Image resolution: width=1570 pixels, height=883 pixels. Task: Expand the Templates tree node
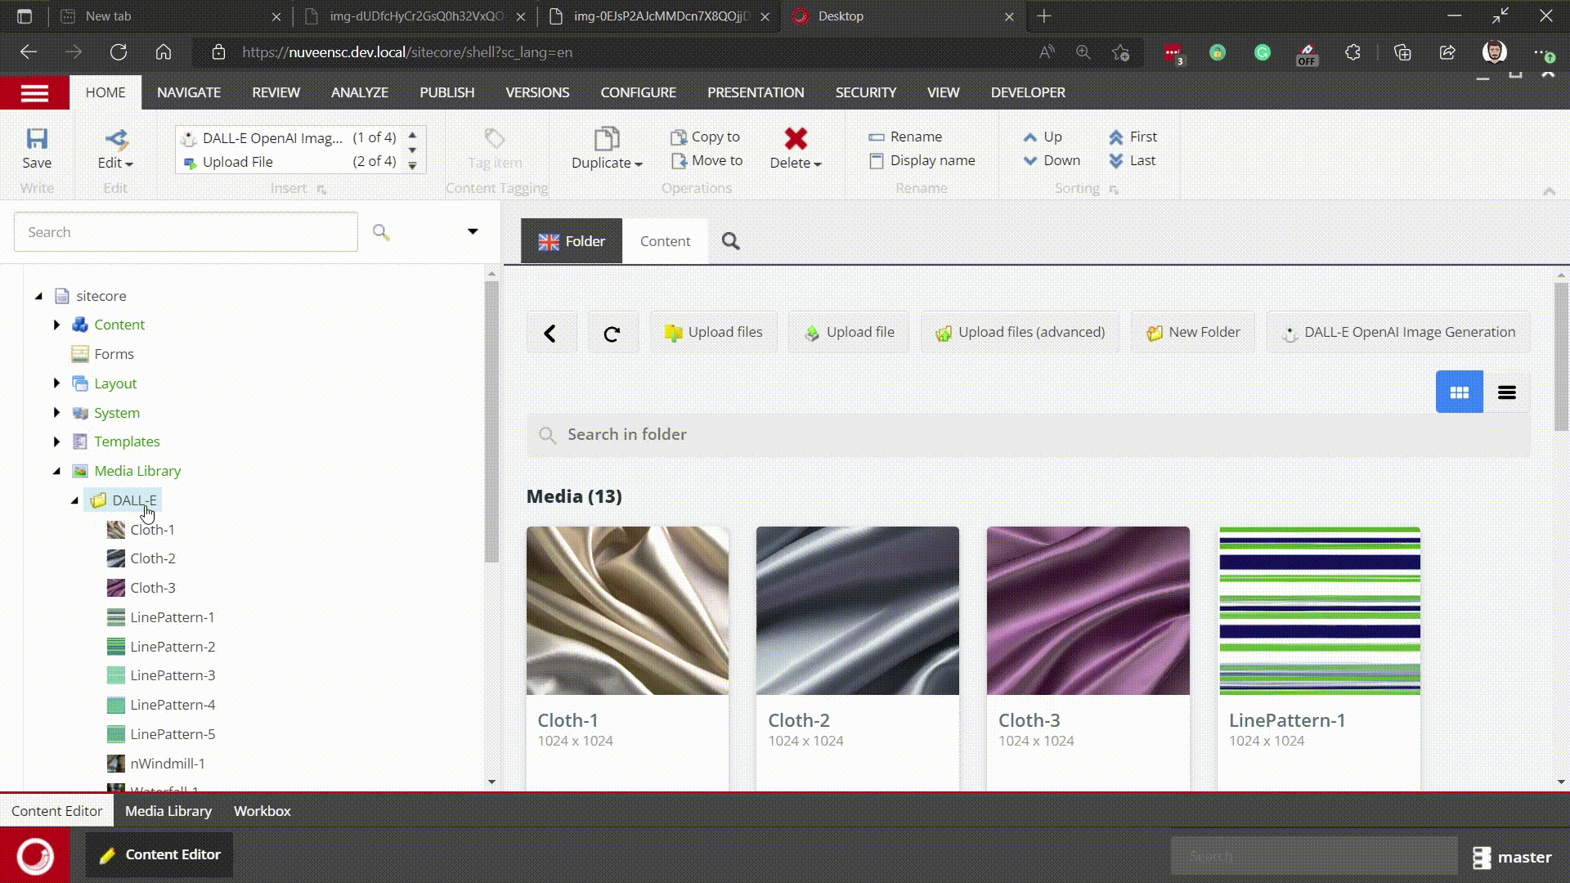tap(56, 441)
